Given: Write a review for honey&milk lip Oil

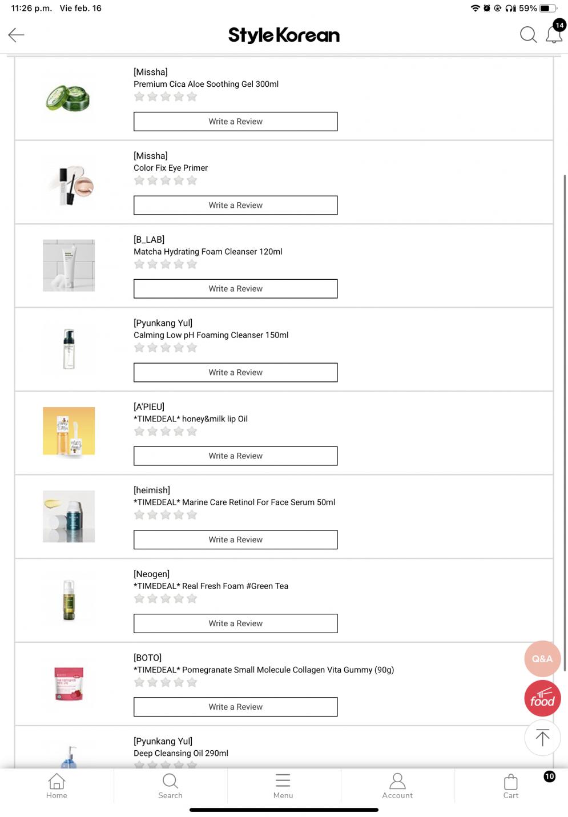Looking at the screenshot, I should point(235,456).
